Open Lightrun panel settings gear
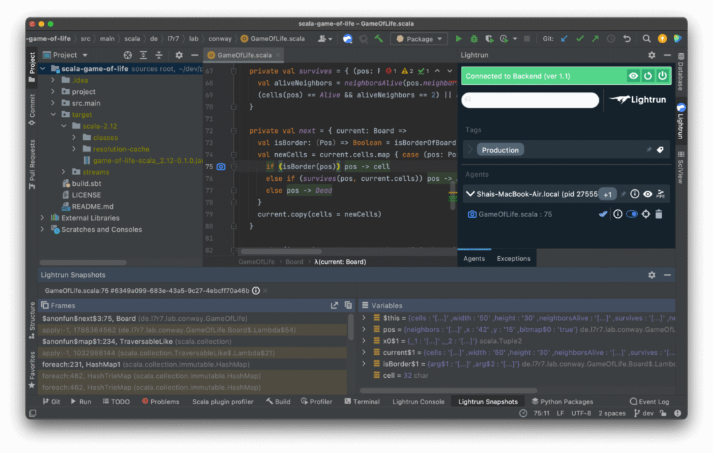This screenshot has height=453, width=713. 652,54
